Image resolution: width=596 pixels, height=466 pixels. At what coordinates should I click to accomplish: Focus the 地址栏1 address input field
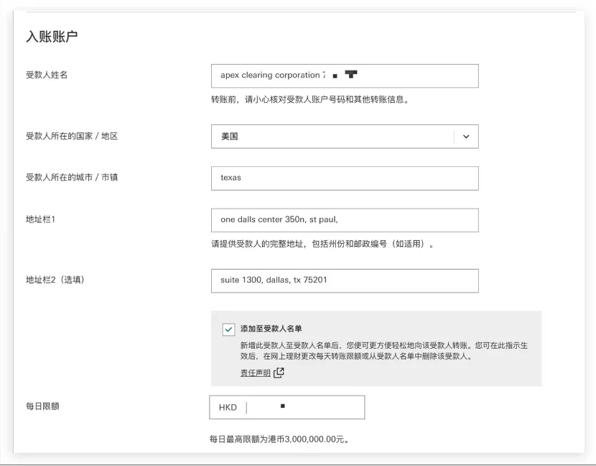tap(345, 220)
